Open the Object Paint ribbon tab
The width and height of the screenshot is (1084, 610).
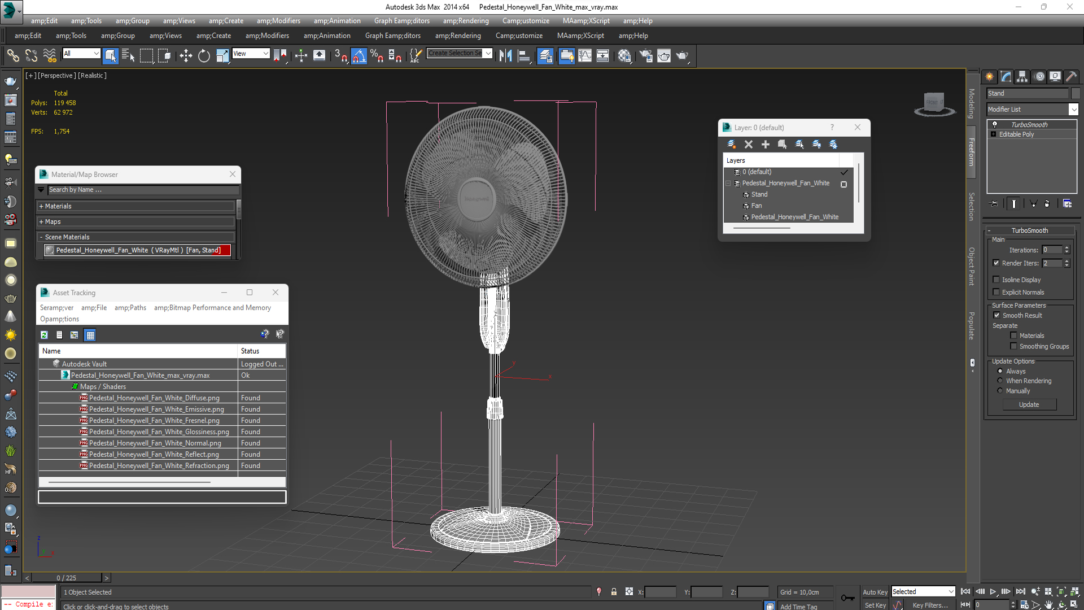tap(972, 266)
